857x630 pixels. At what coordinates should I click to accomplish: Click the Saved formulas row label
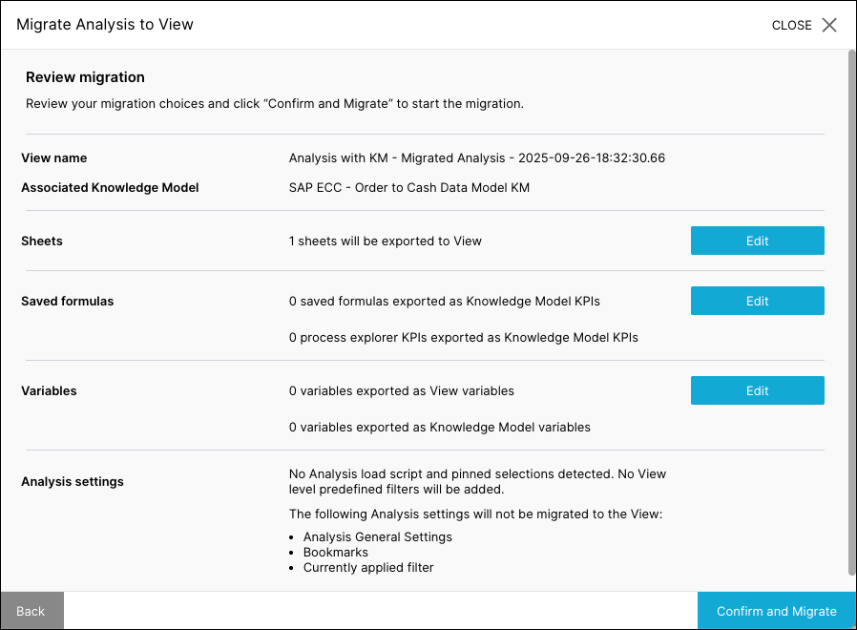tap(67, 302)
